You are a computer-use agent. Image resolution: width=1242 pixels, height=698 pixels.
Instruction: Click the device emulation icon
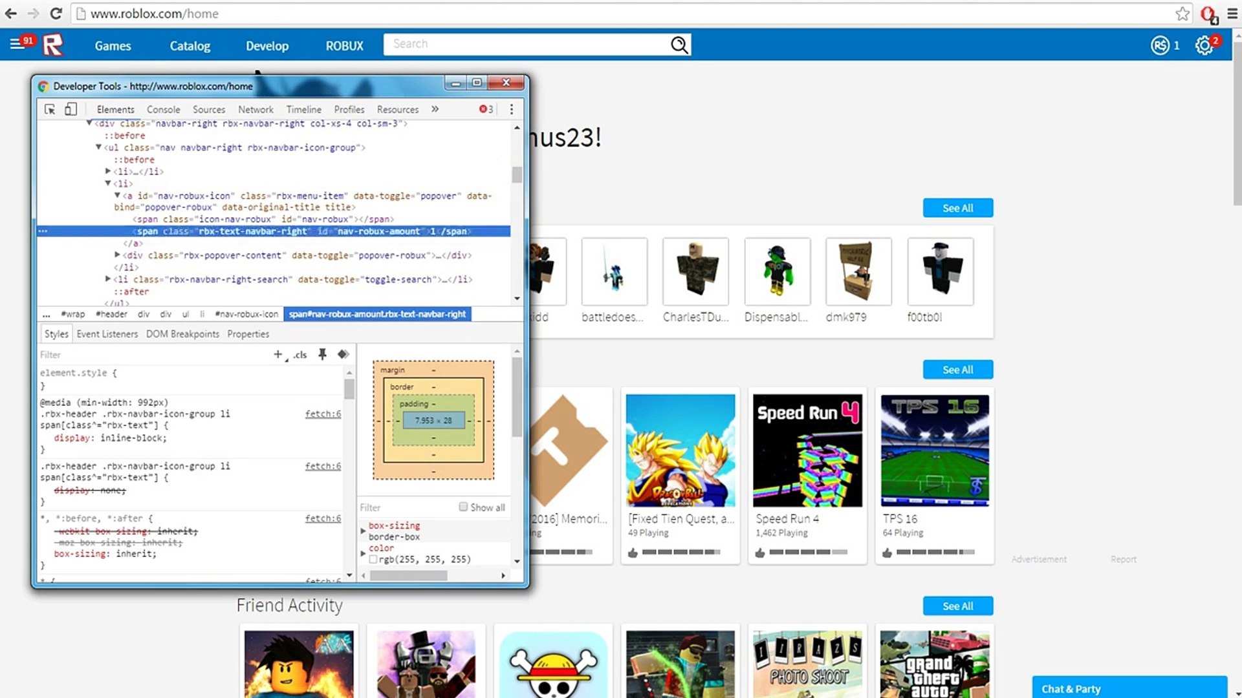[x=70, y=108]
